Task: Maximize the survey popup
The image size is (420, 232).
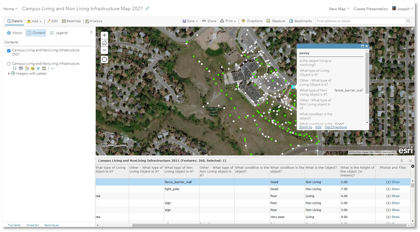Action: tap(362, 46)
